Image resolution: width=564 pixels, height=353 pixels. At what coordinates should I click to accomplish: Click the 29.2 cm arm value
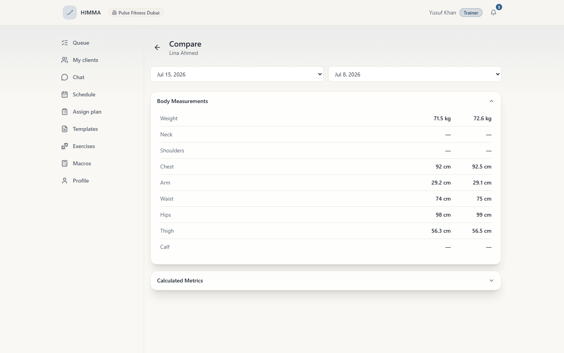click(441, 183)
